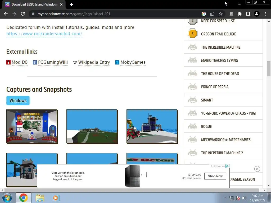
Task: Open the cyclist and building screenshot
Action: (152, 127)
